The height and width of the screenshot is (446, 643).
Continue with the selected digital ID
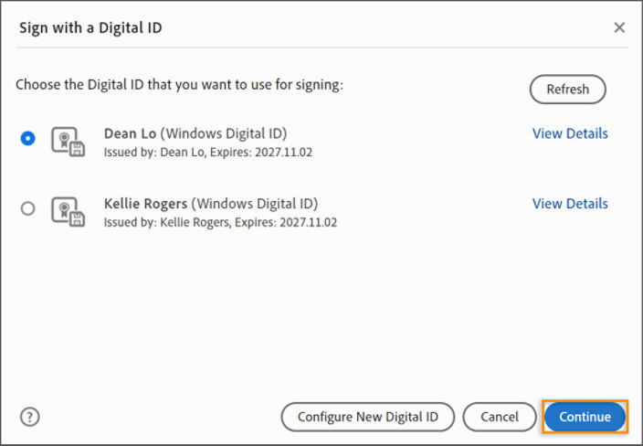tap(585, 417)
